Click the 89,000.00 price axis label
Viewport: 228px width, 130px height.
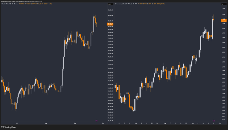(x=110, y=10)
